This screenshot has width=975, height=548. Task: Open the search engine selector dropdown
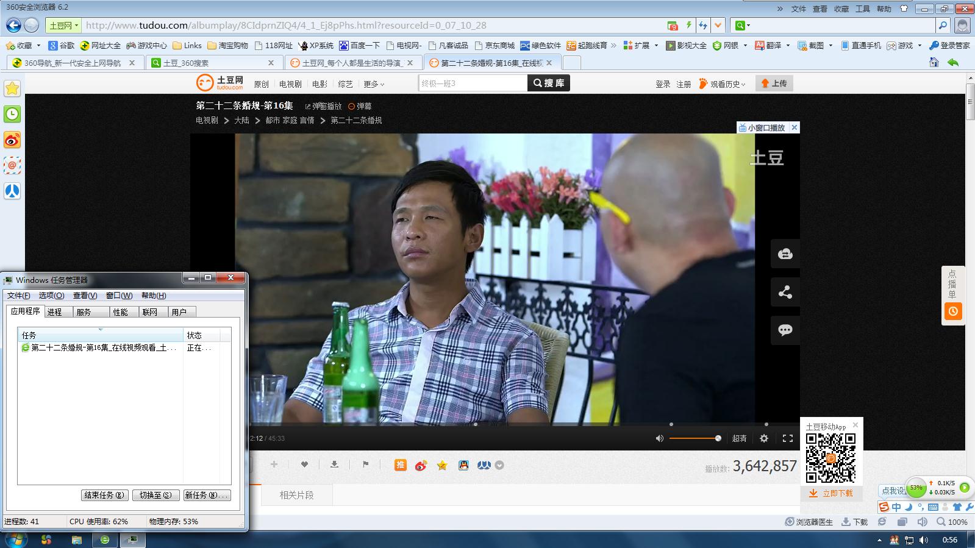coord(742,25)
